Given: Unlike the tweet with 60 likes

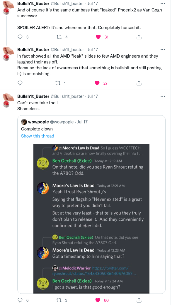Looking at the screenshot, I should pos(98,300).
